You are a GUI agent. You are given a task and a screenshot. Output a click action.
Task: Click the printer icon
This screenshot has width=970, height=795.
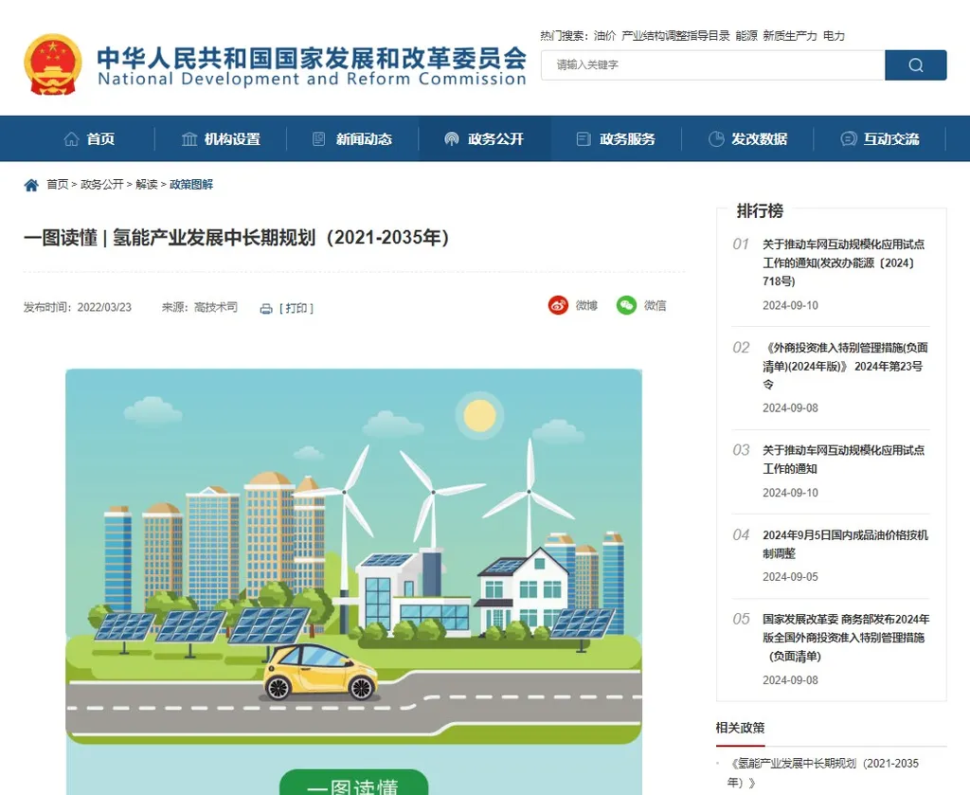[266, 309]
